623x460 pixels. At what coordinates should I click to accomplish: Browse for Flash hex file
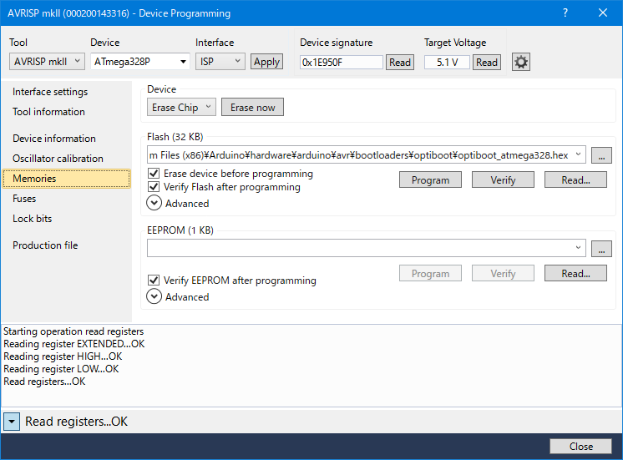(601, 155)
